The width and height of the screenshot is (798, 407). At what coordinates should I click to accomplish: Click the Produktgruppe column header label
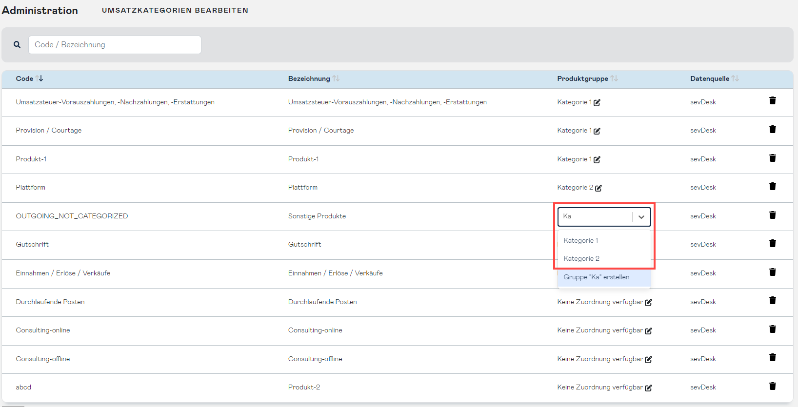click(582, 78)
